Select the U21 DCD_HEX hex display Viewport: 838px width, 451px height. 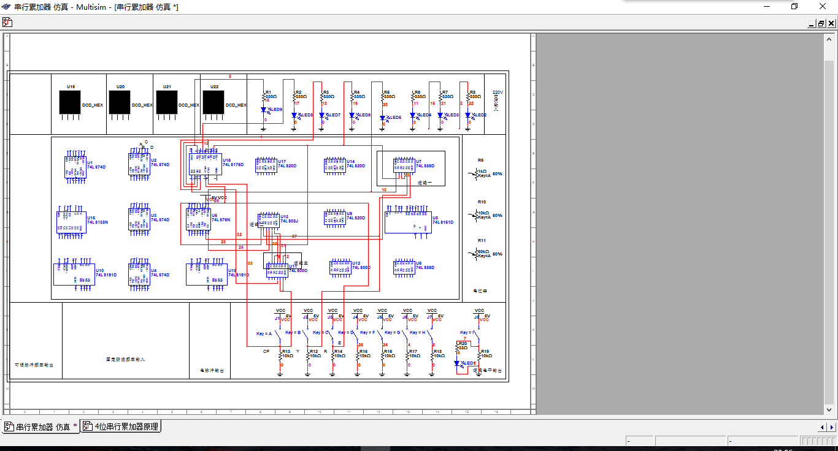coord(167,103)
